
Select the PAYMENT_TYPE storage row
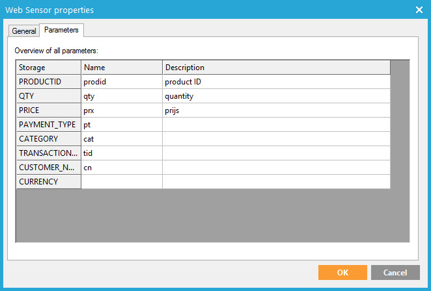(x=48, y=125)
